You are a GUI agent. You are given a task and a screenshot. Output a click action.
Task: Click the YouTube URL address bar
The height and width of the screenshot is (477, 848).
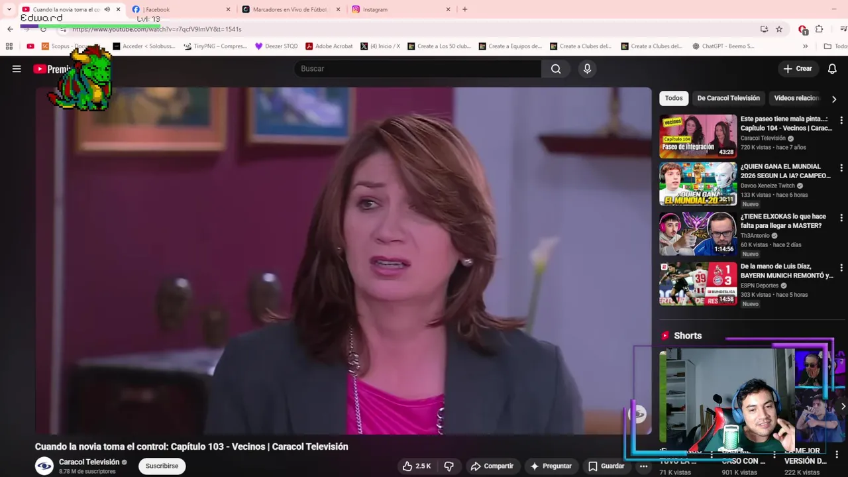411,29
